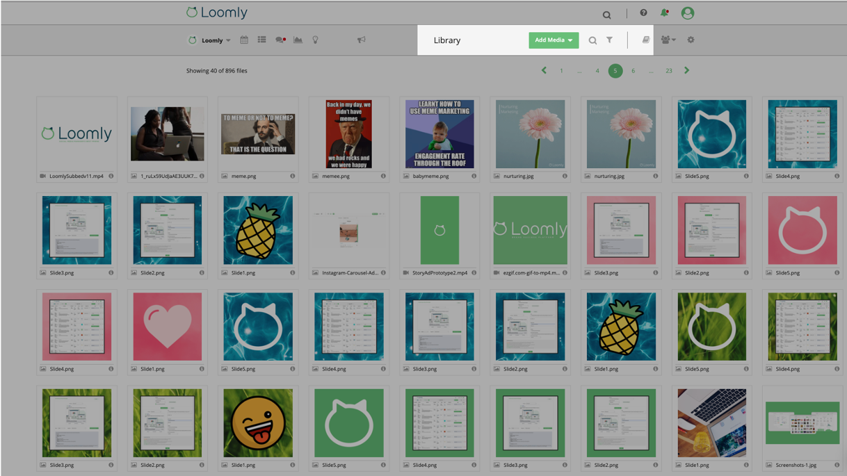Expand the collaborators people dropdown
Screen dimensions: 847x476
click(668, 40)
